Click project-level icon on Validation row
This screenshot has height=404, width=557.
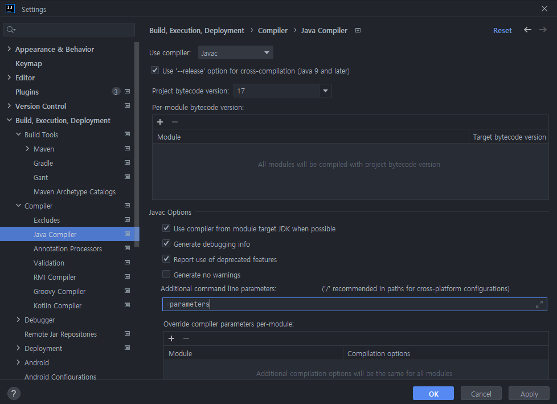coord(127,262)
